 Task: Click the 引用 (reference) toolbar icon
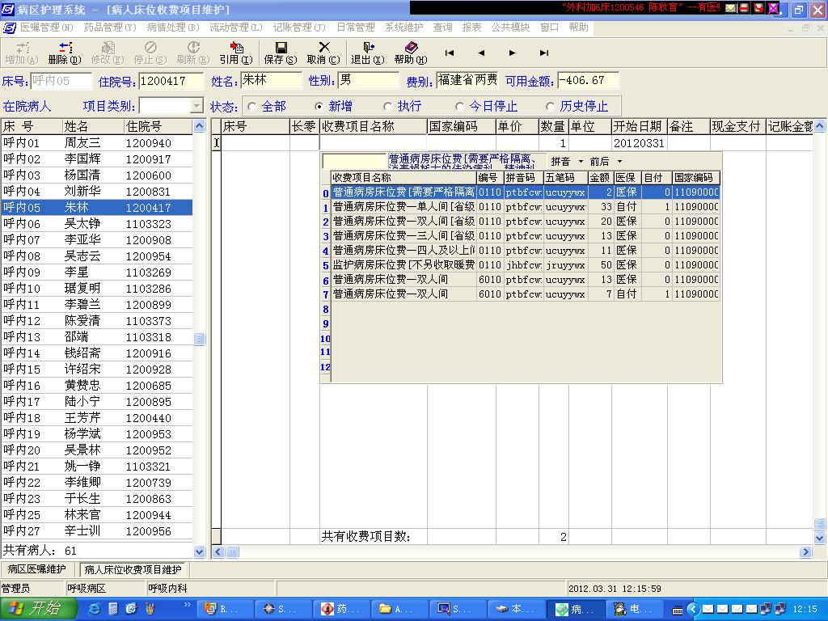coord(235,49)
